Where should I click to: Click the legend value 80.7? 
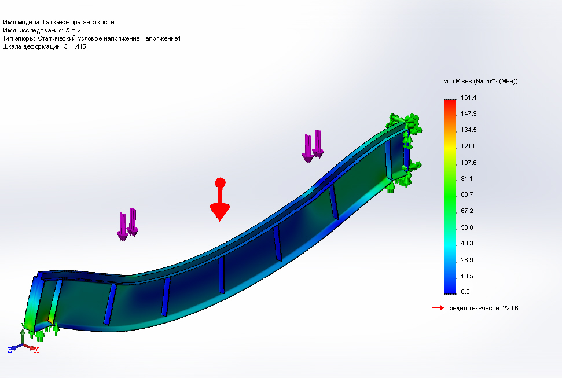(467, 194)
